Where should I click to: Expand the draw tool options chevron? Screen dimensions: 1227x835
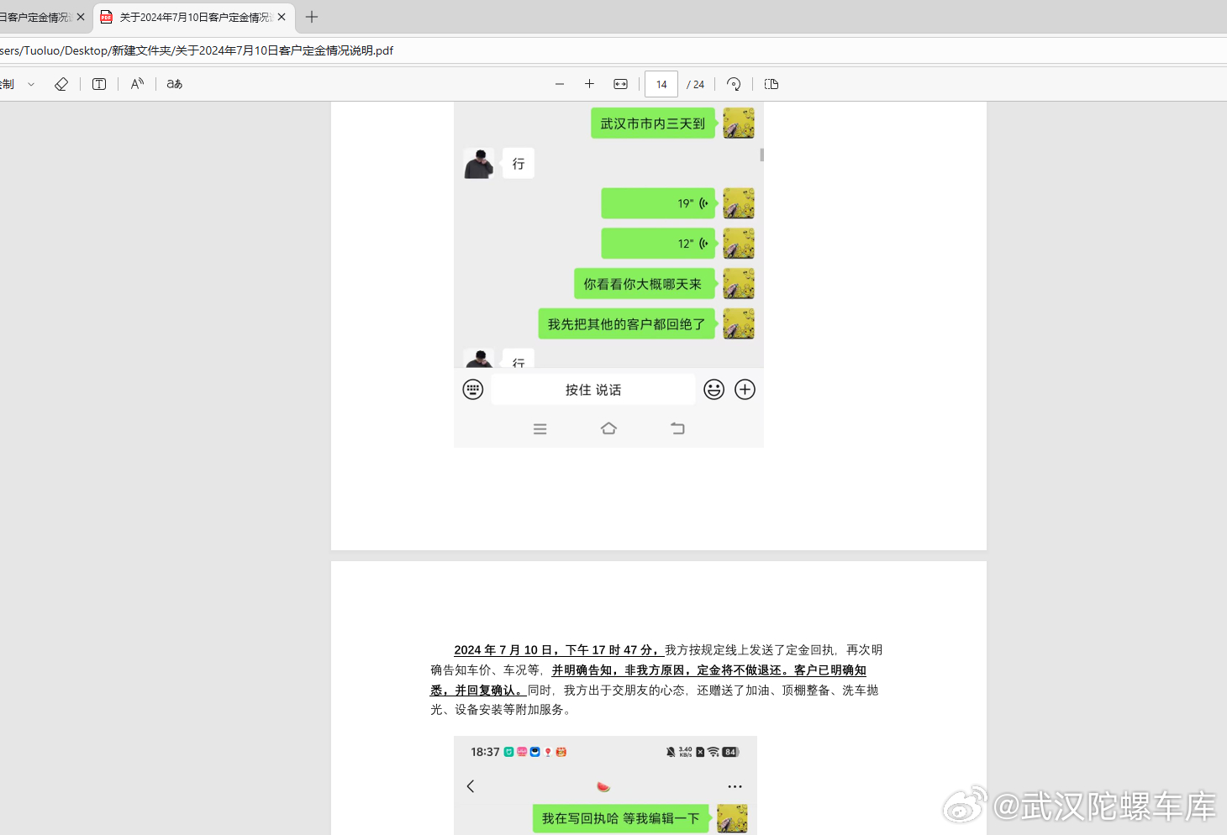click(x=32, y=83)
